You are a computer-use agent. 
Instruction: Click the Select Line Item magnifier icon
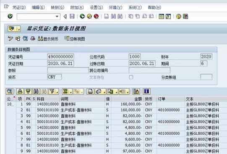click(25, 38)
